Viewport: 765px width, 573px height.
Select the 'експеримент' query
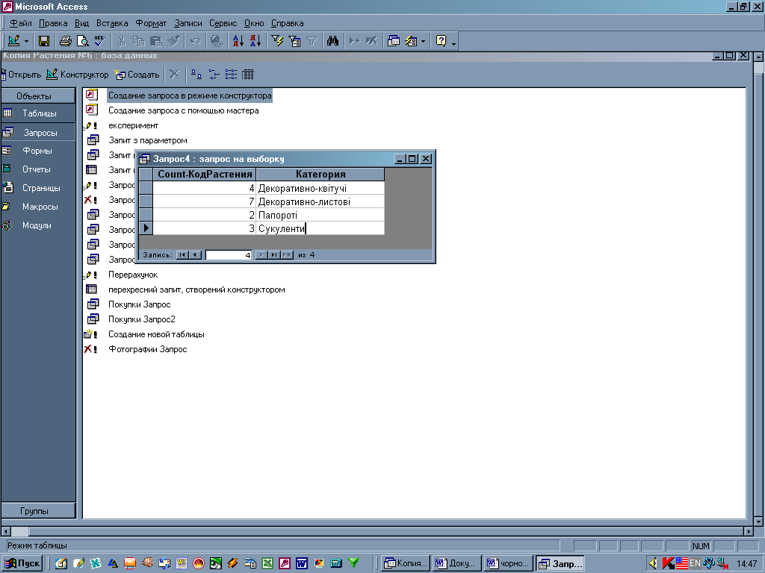pos(133,125)
